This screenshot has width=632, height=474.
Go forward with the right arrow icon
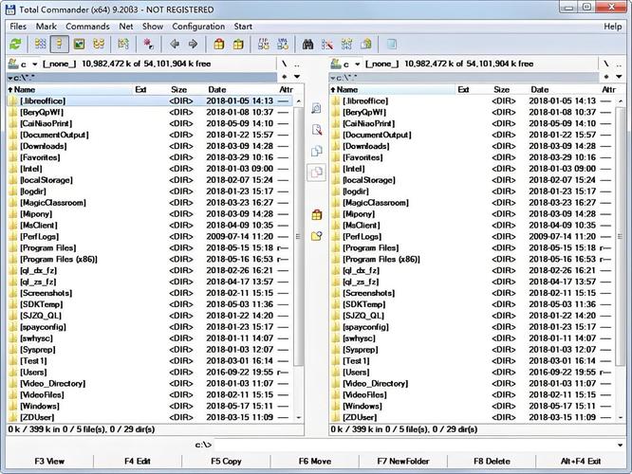[193, 44]
